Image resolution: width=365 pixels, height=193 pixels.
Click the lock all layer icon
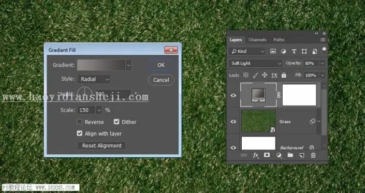coord(284,75)
